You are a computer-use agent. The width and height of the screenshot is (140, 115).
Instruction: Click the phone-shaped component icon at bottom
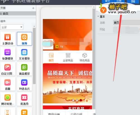(x=8, y=112)
